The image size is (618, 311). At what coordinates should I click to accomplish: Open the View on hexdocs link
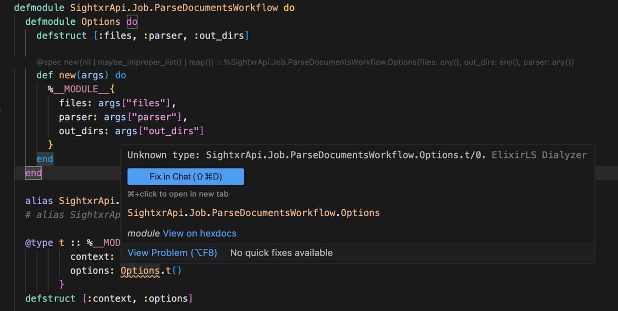199,233
